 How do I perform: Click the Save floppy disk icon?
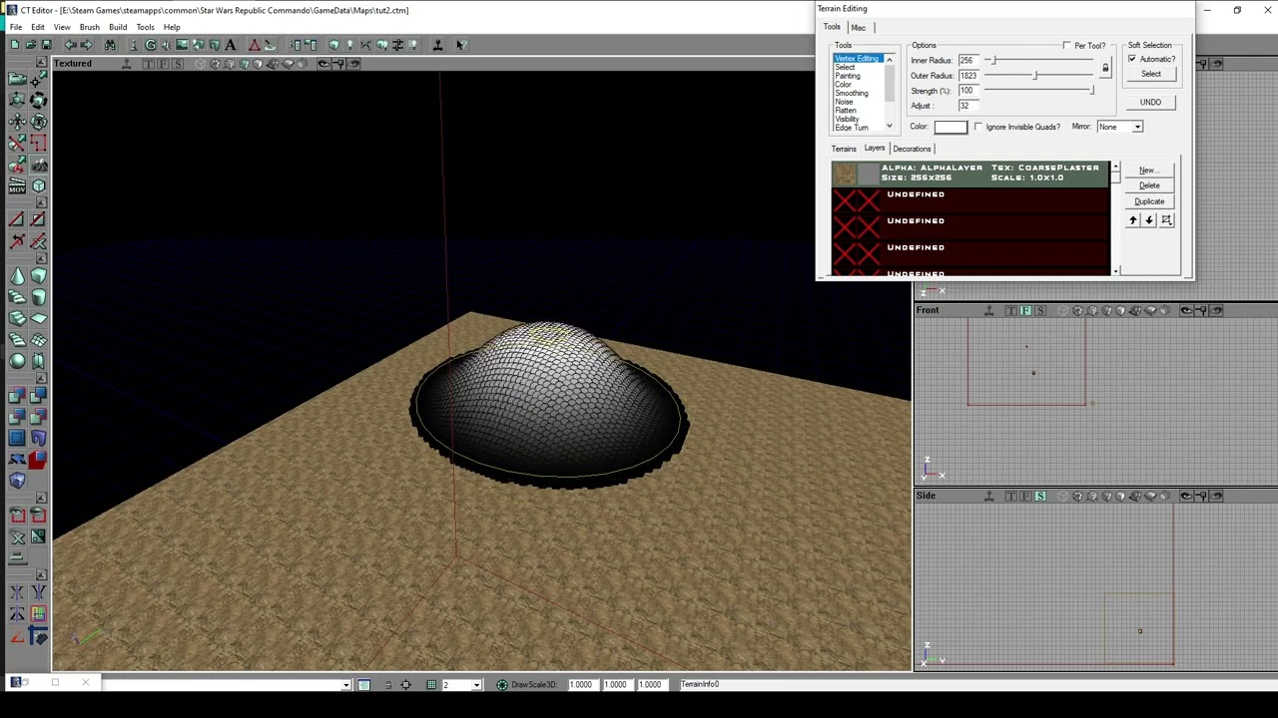coord(47,45)
